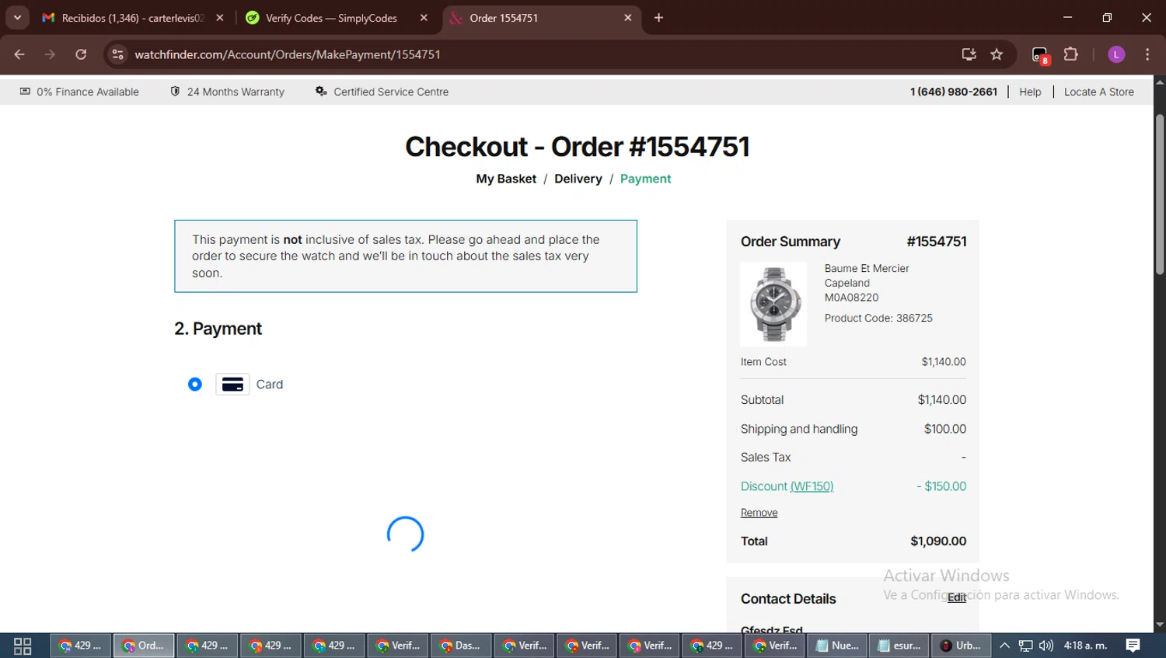
Task: Go to the Delivery step
Action: pyautogui.click(x=578, y=179)
